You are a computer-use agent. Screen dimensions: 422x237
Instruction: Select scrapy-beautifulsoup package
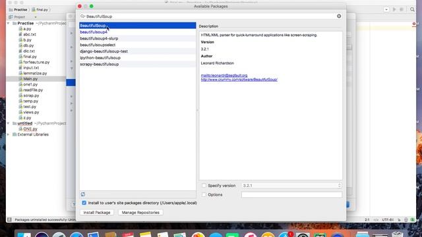click(x=138, y=65)
